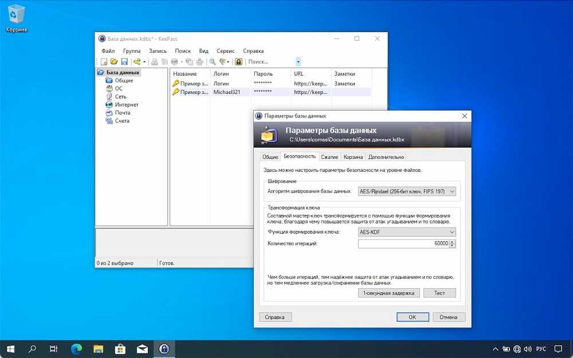Open the Сервис menu

tap(225, 51)
